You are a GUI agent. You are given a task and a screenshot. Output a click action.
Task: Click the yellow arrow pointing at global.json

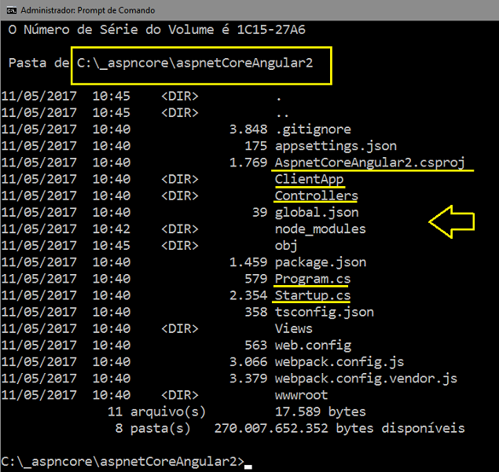(452, 221)
